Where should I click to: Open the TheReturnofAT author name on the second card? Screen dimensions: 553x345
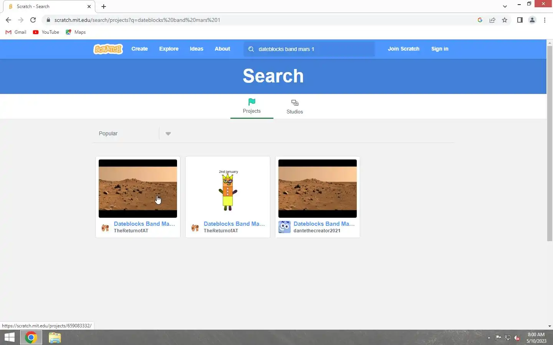(221, 231)
